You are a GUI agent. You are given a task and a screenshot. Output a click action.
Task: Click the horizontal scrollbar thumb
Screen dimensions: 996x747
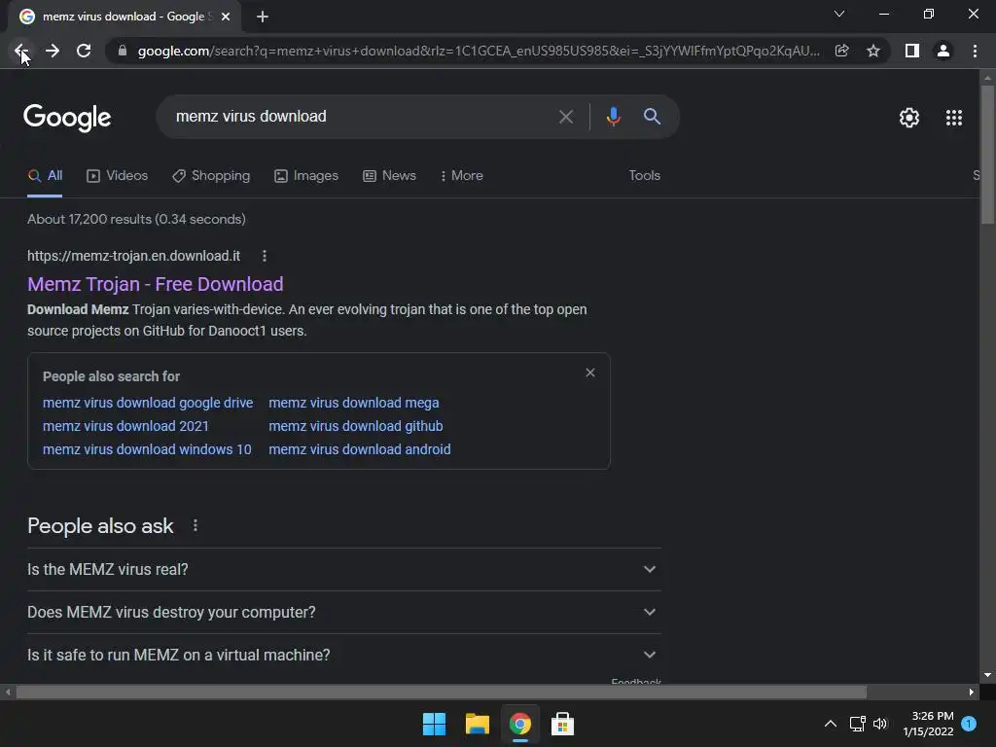point(442,692)
